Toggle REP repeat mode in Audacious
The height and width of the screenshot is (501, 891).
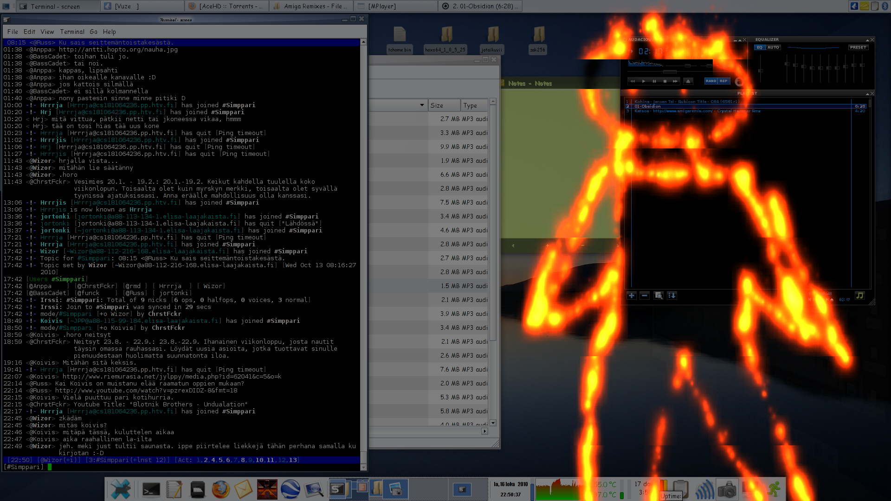[723, 81]
